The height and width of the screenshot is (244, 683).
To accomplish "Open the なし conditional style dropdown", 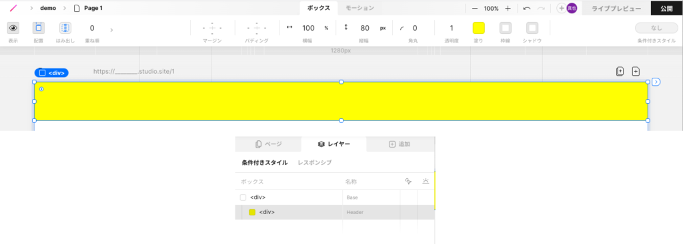I will [656, 28].
